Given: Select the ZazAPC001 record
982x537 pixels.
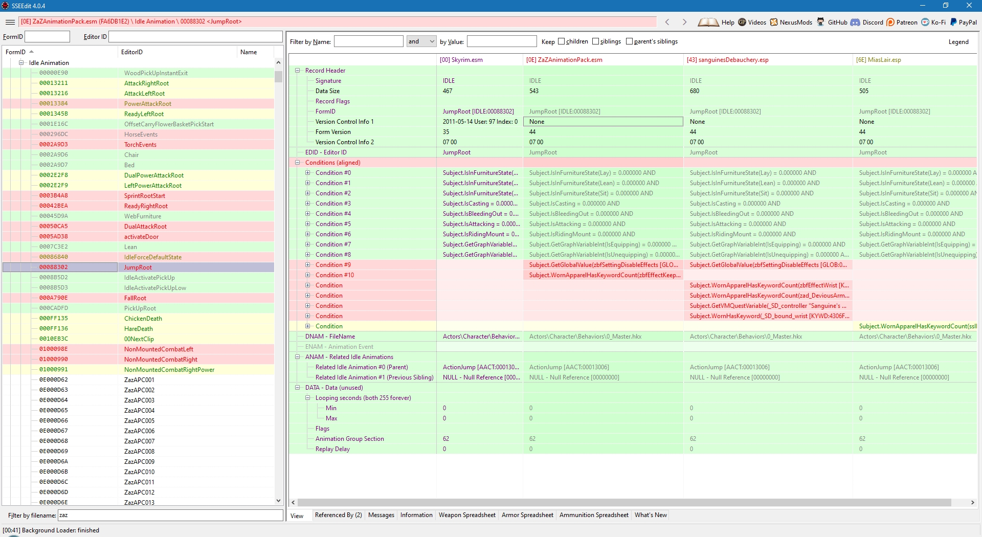Looking at the screenshot, I should (139, 380).
